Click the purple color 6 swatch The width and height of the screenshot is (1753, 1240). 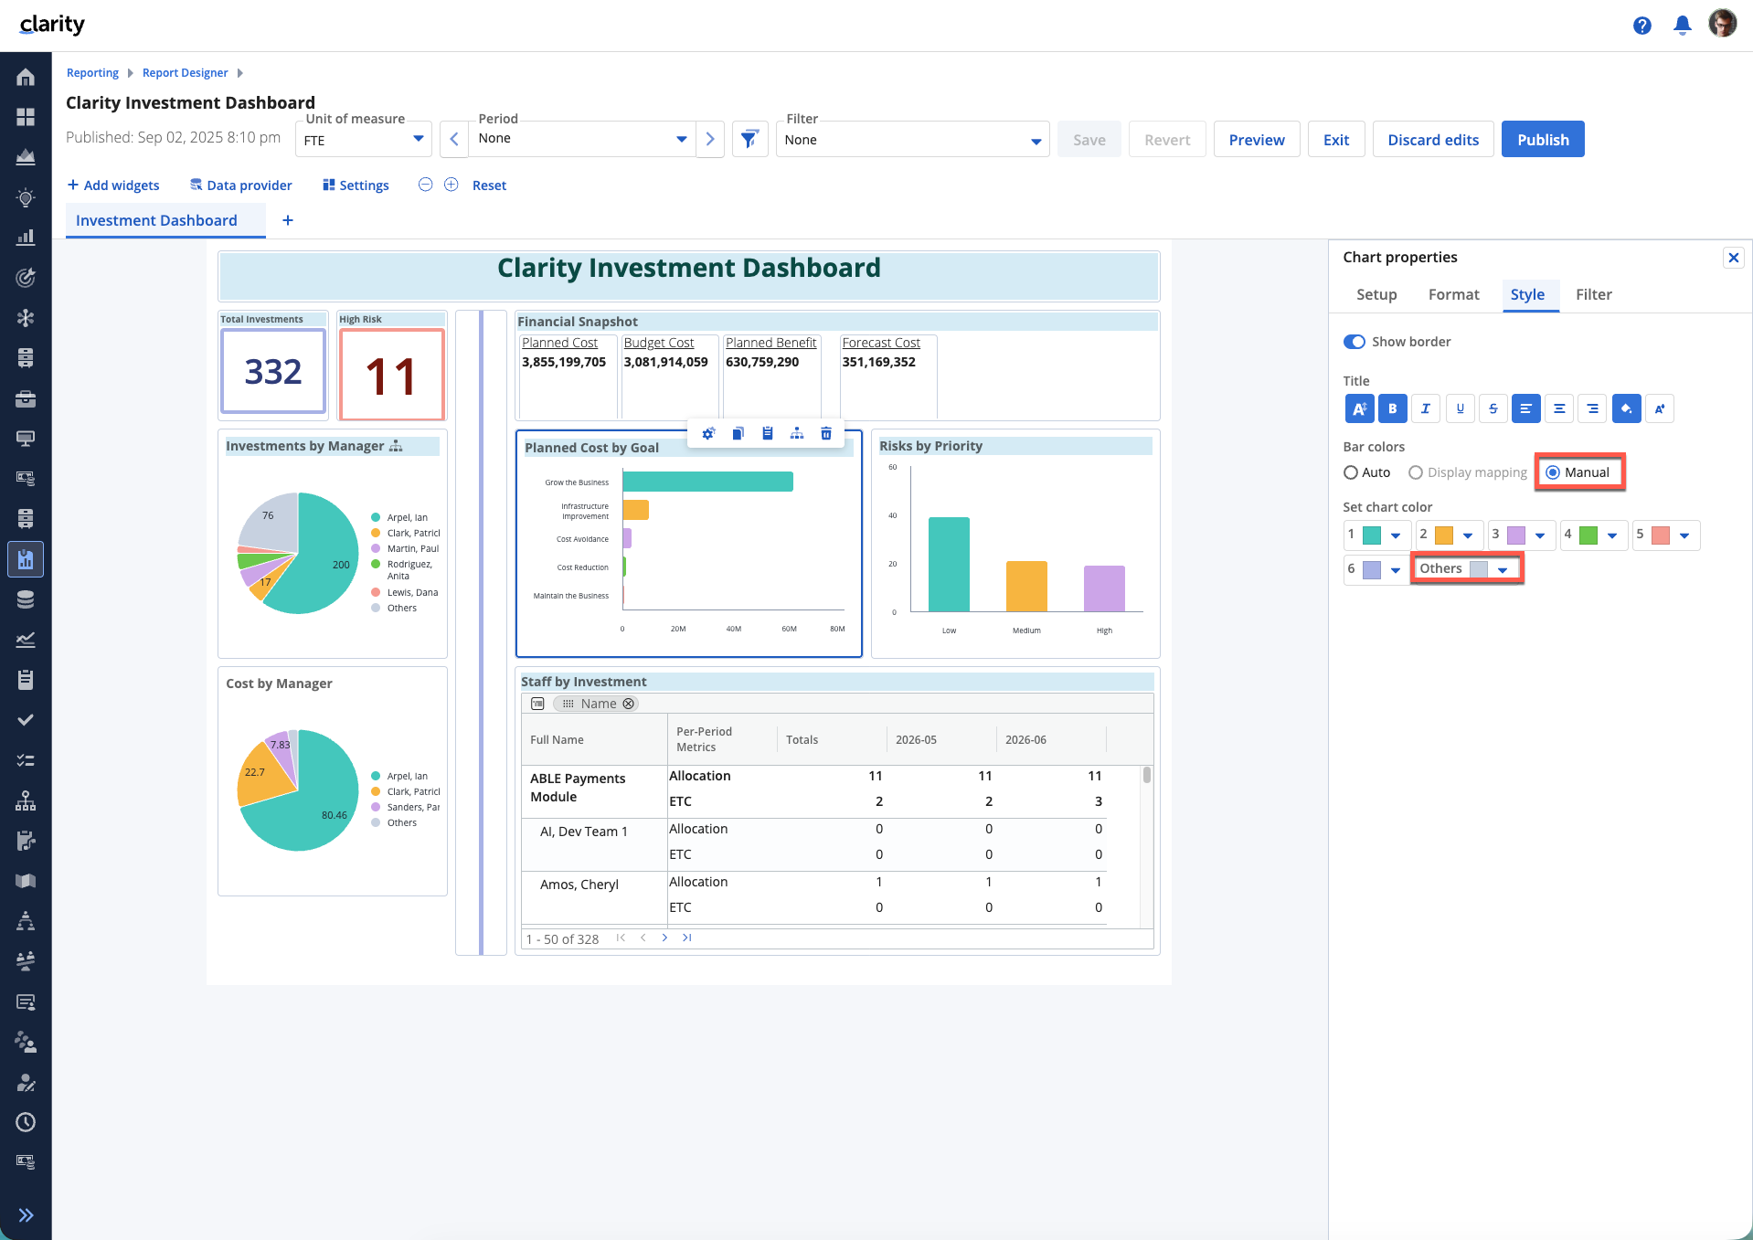[1372, 569]
